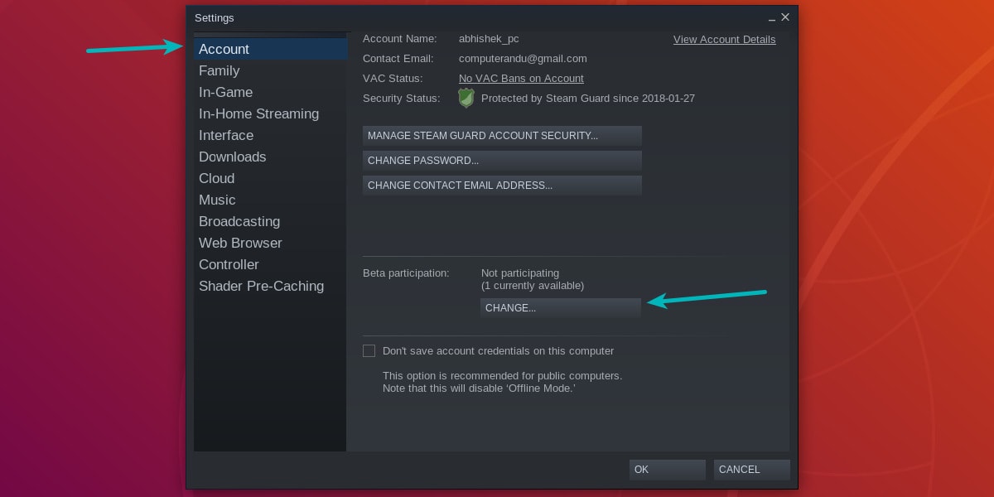Select Shader Pre-Caching settings
The width and height of the screenshot is (994, 497).
(261, 286)
